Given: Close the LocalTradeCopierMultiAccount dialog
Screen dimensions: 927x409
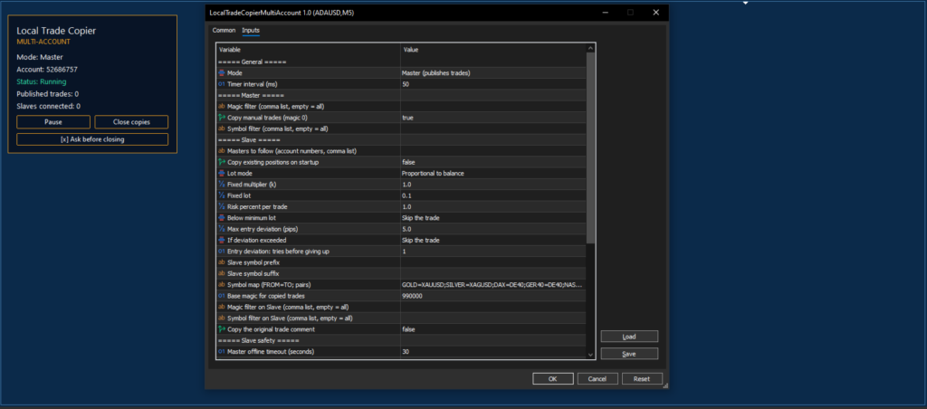Looking at the screenshot, I should [x=655, y=12].
